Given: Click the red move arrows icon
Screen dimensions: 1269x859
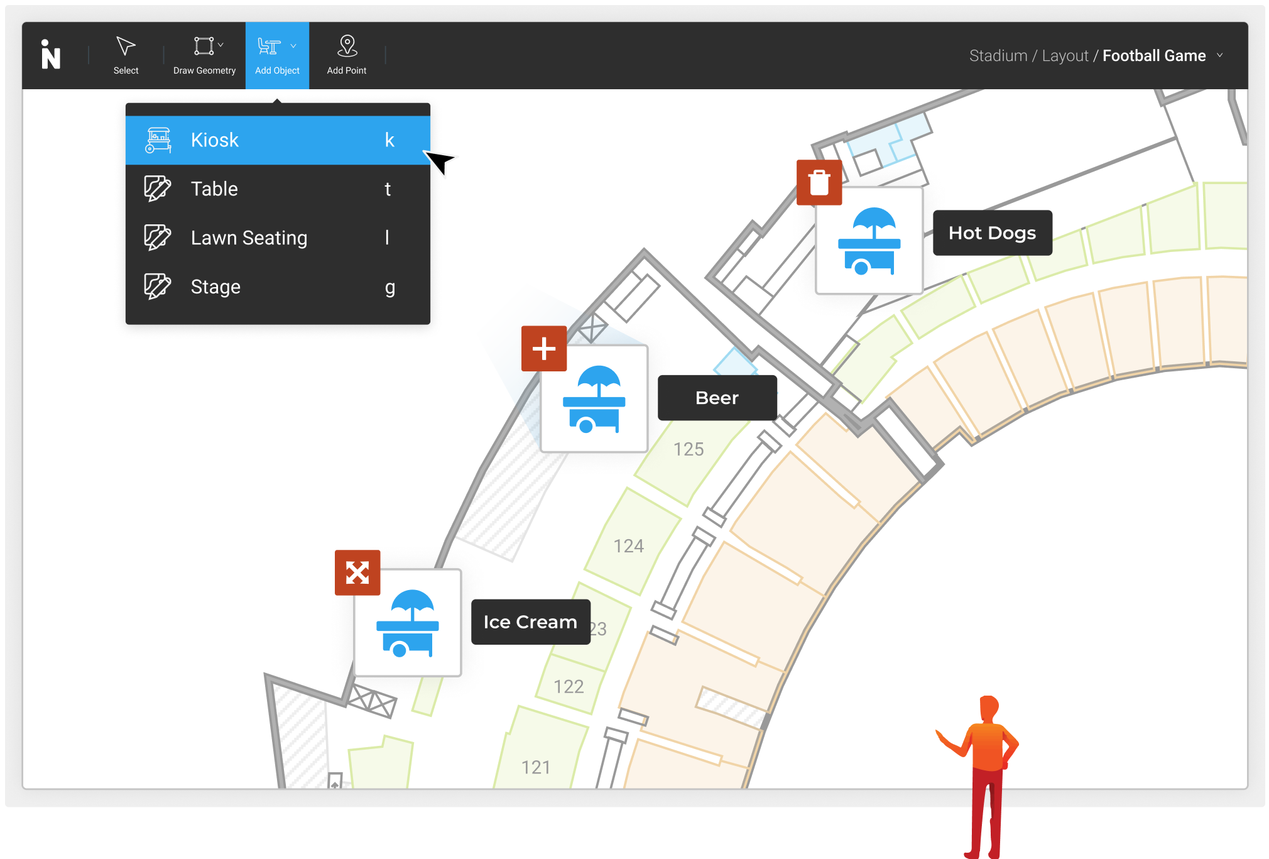Looking at the screenshot, I should 357,572.
